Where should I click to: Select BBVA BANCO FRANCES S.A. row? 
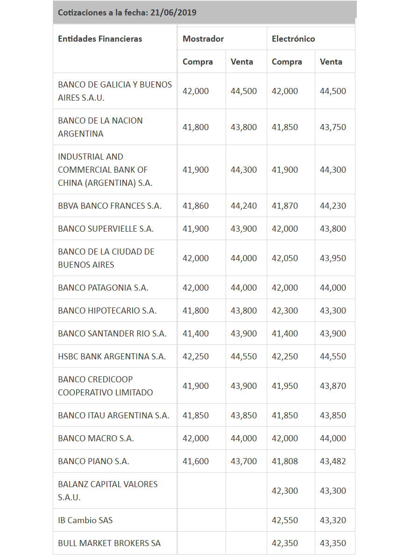click(204, 205)
